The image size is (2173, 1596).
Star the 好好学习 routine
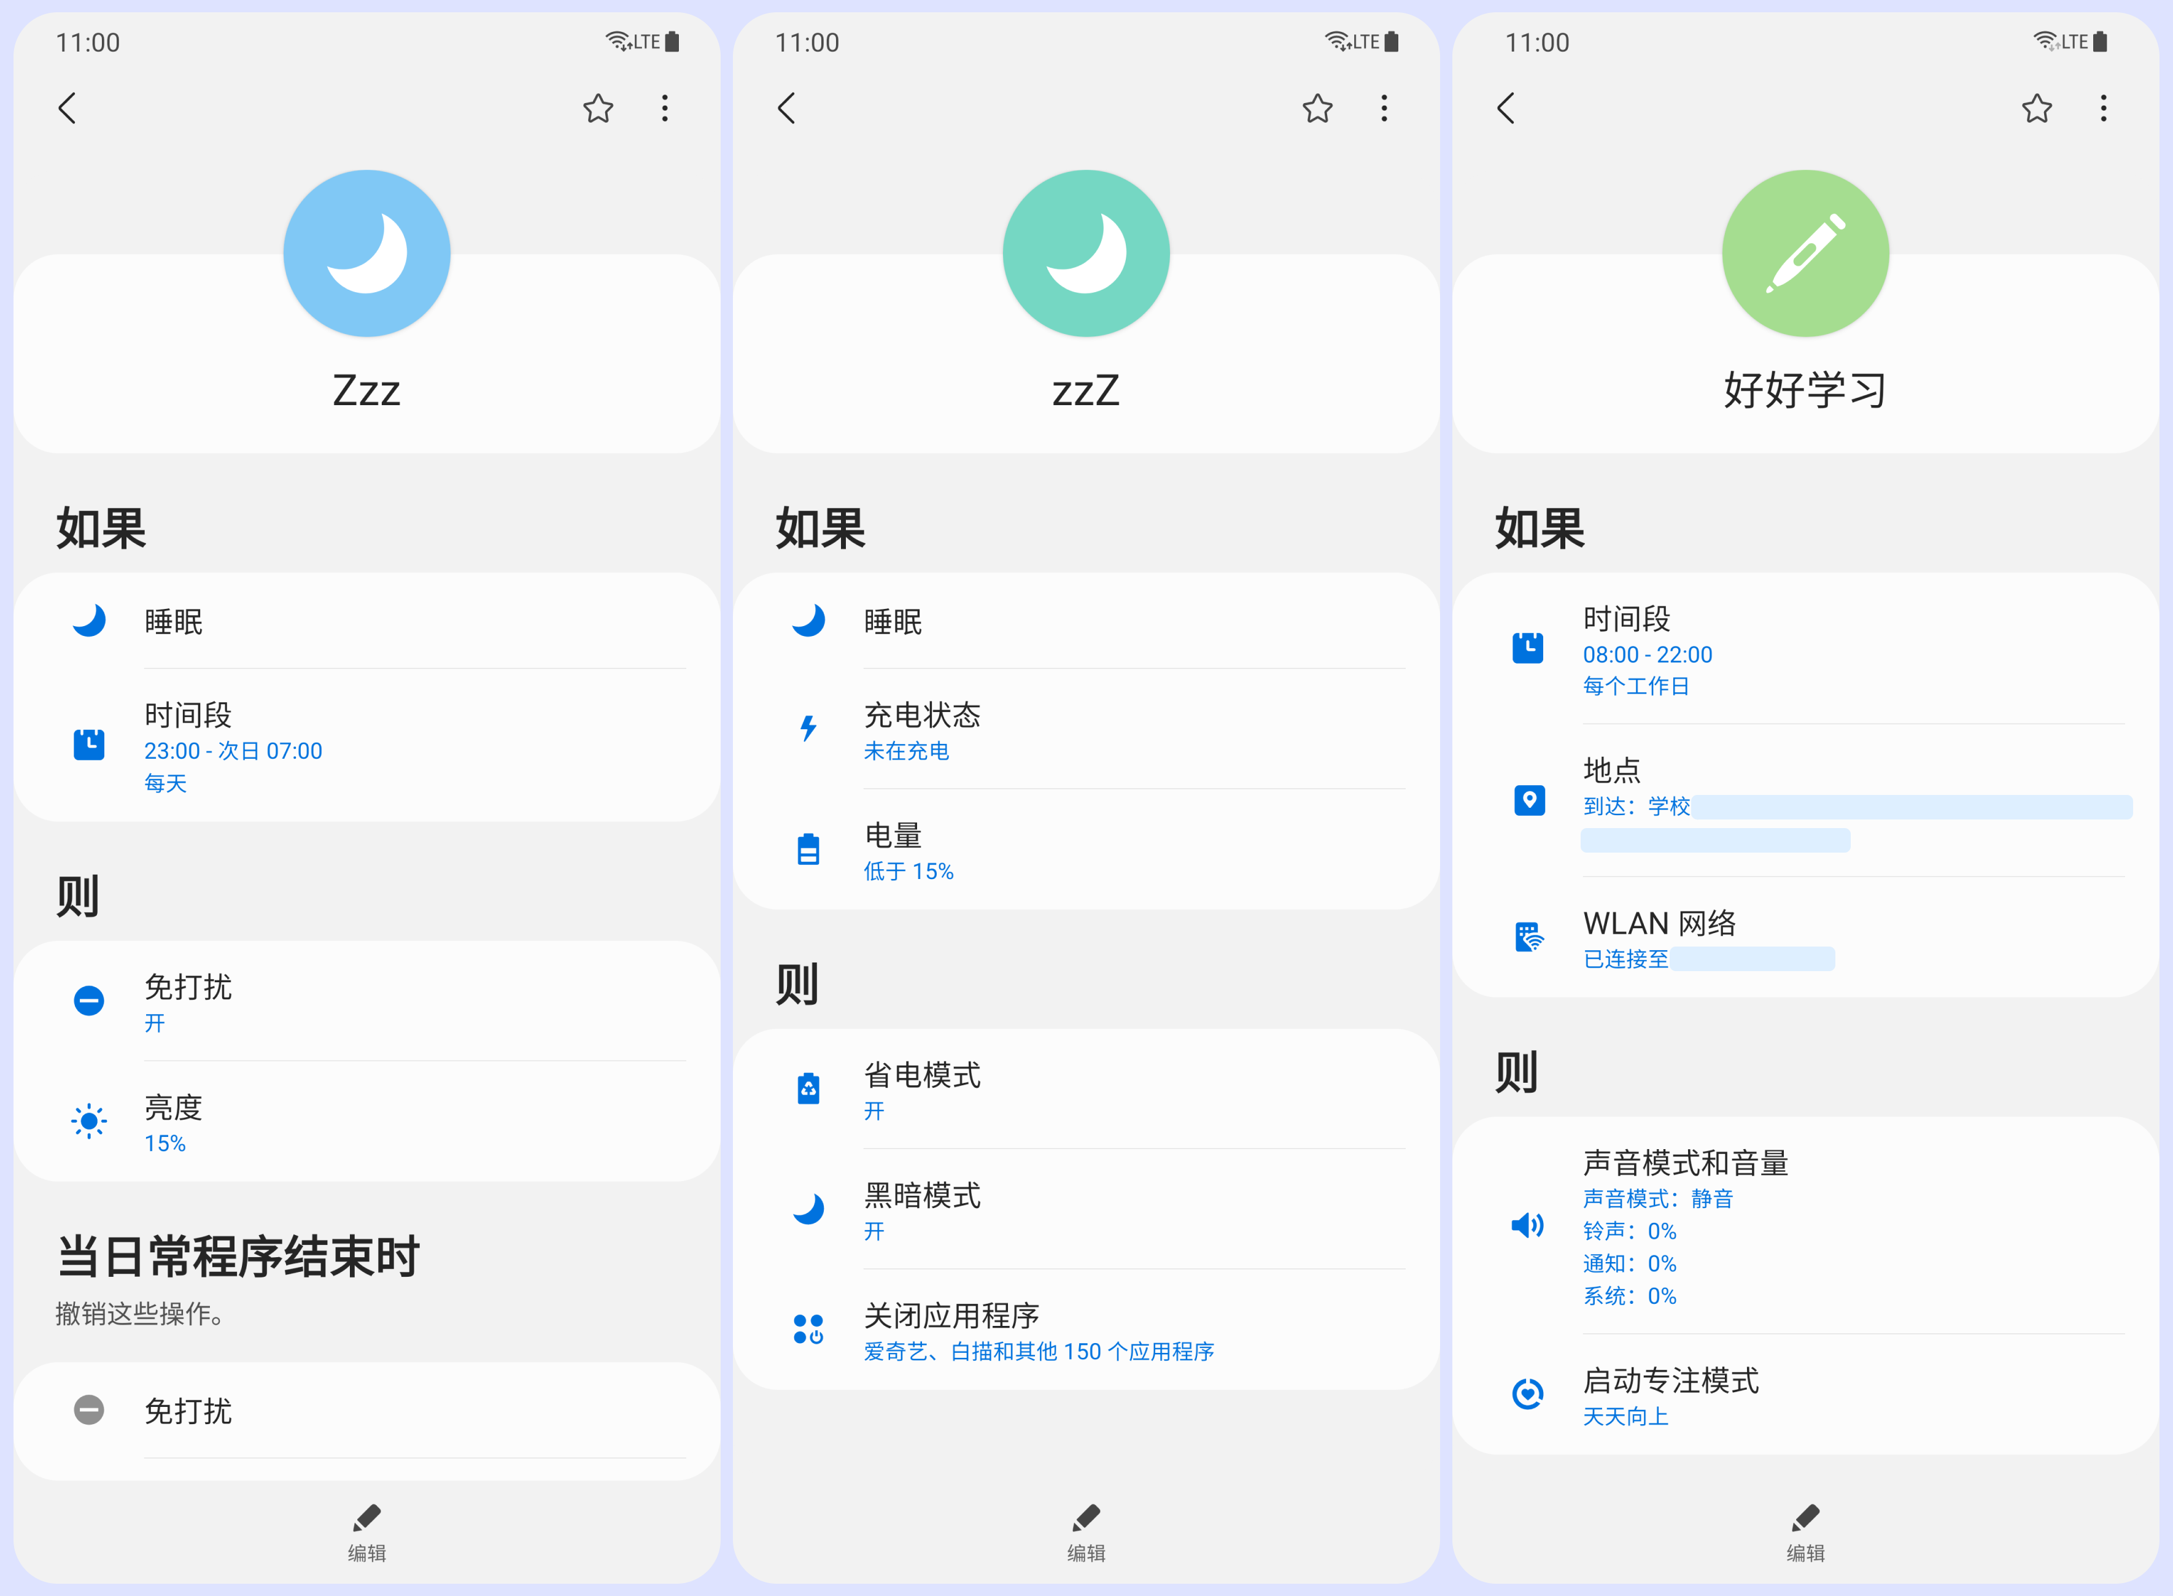[x=2035, y=108]
